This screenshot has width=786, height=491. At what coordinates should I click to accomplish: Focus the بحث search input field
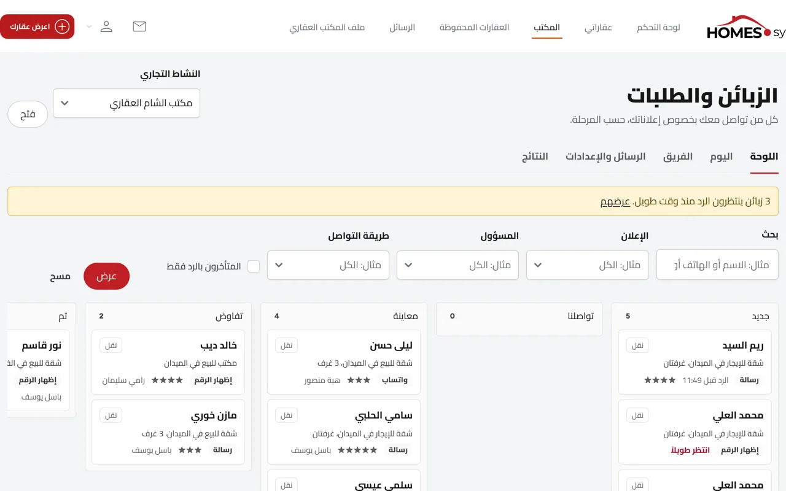pos(717,265)
